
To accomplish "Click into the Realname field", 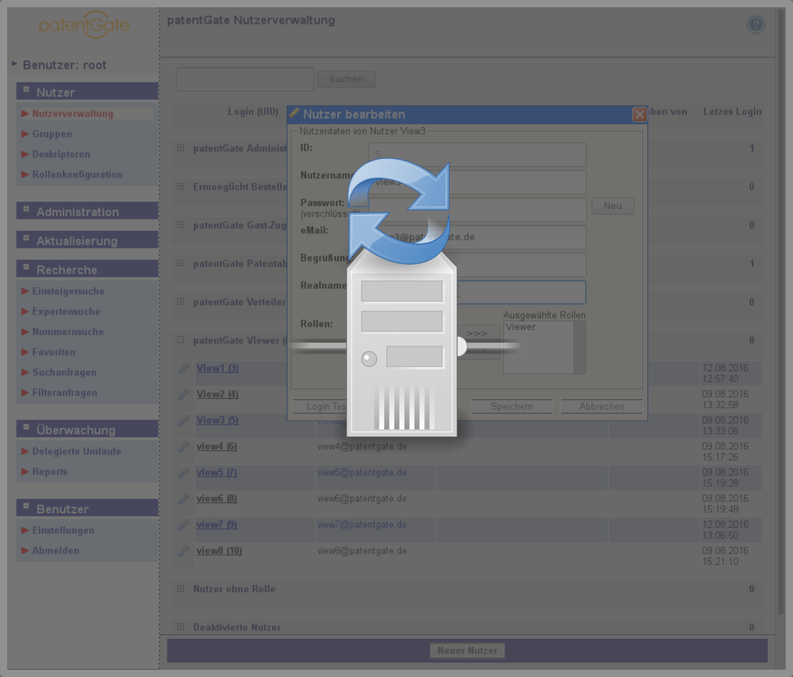I will (478, 292).
